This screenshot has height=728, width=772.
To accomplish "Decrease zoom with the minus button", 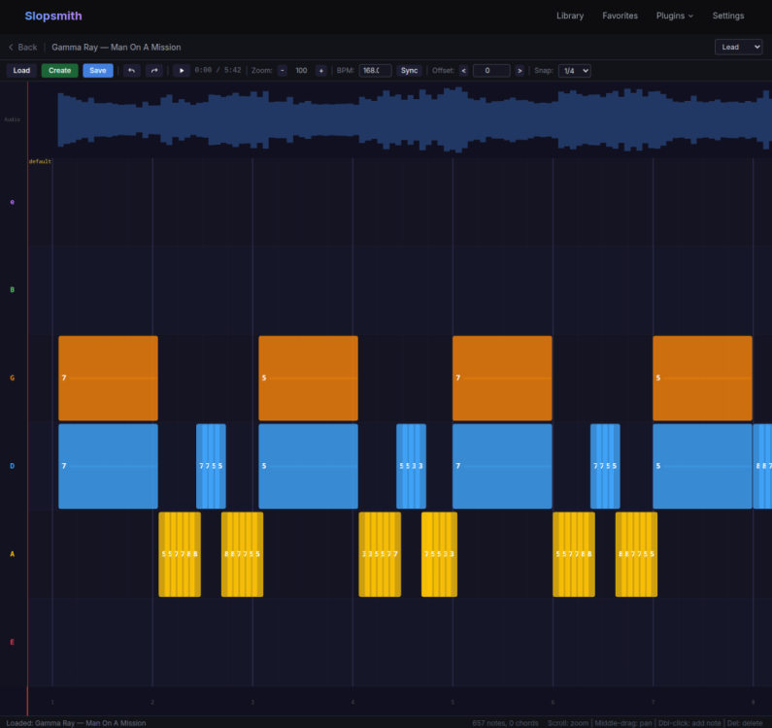I will 283,71.
